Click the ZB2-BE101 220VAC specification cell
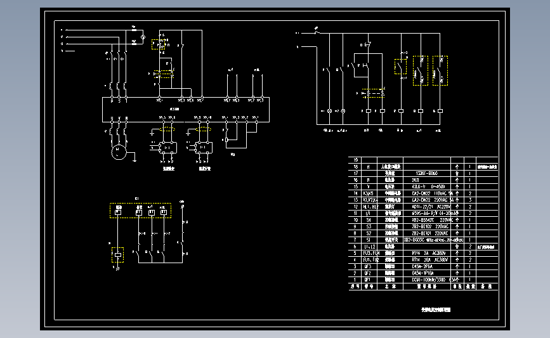Screen dimensions: 550x338 (426, 233)
